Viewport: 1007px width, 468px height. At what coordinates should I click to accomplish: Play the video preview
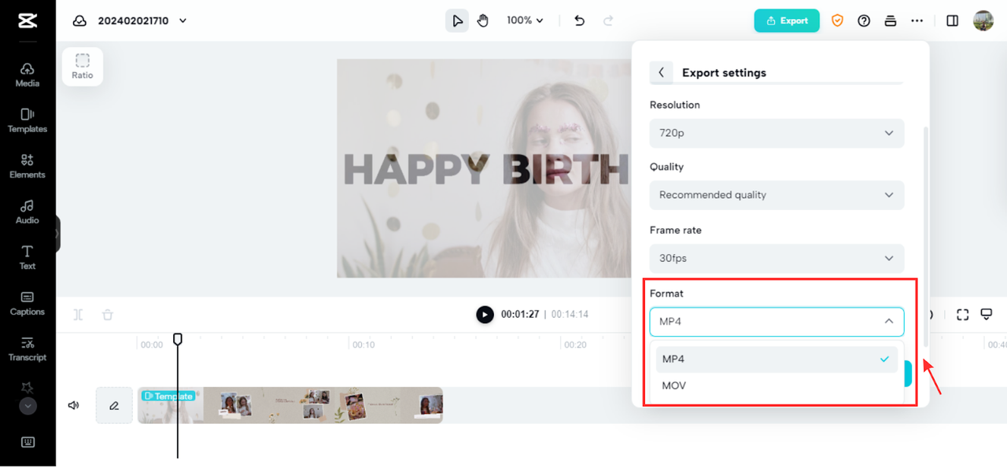(485, 315)
